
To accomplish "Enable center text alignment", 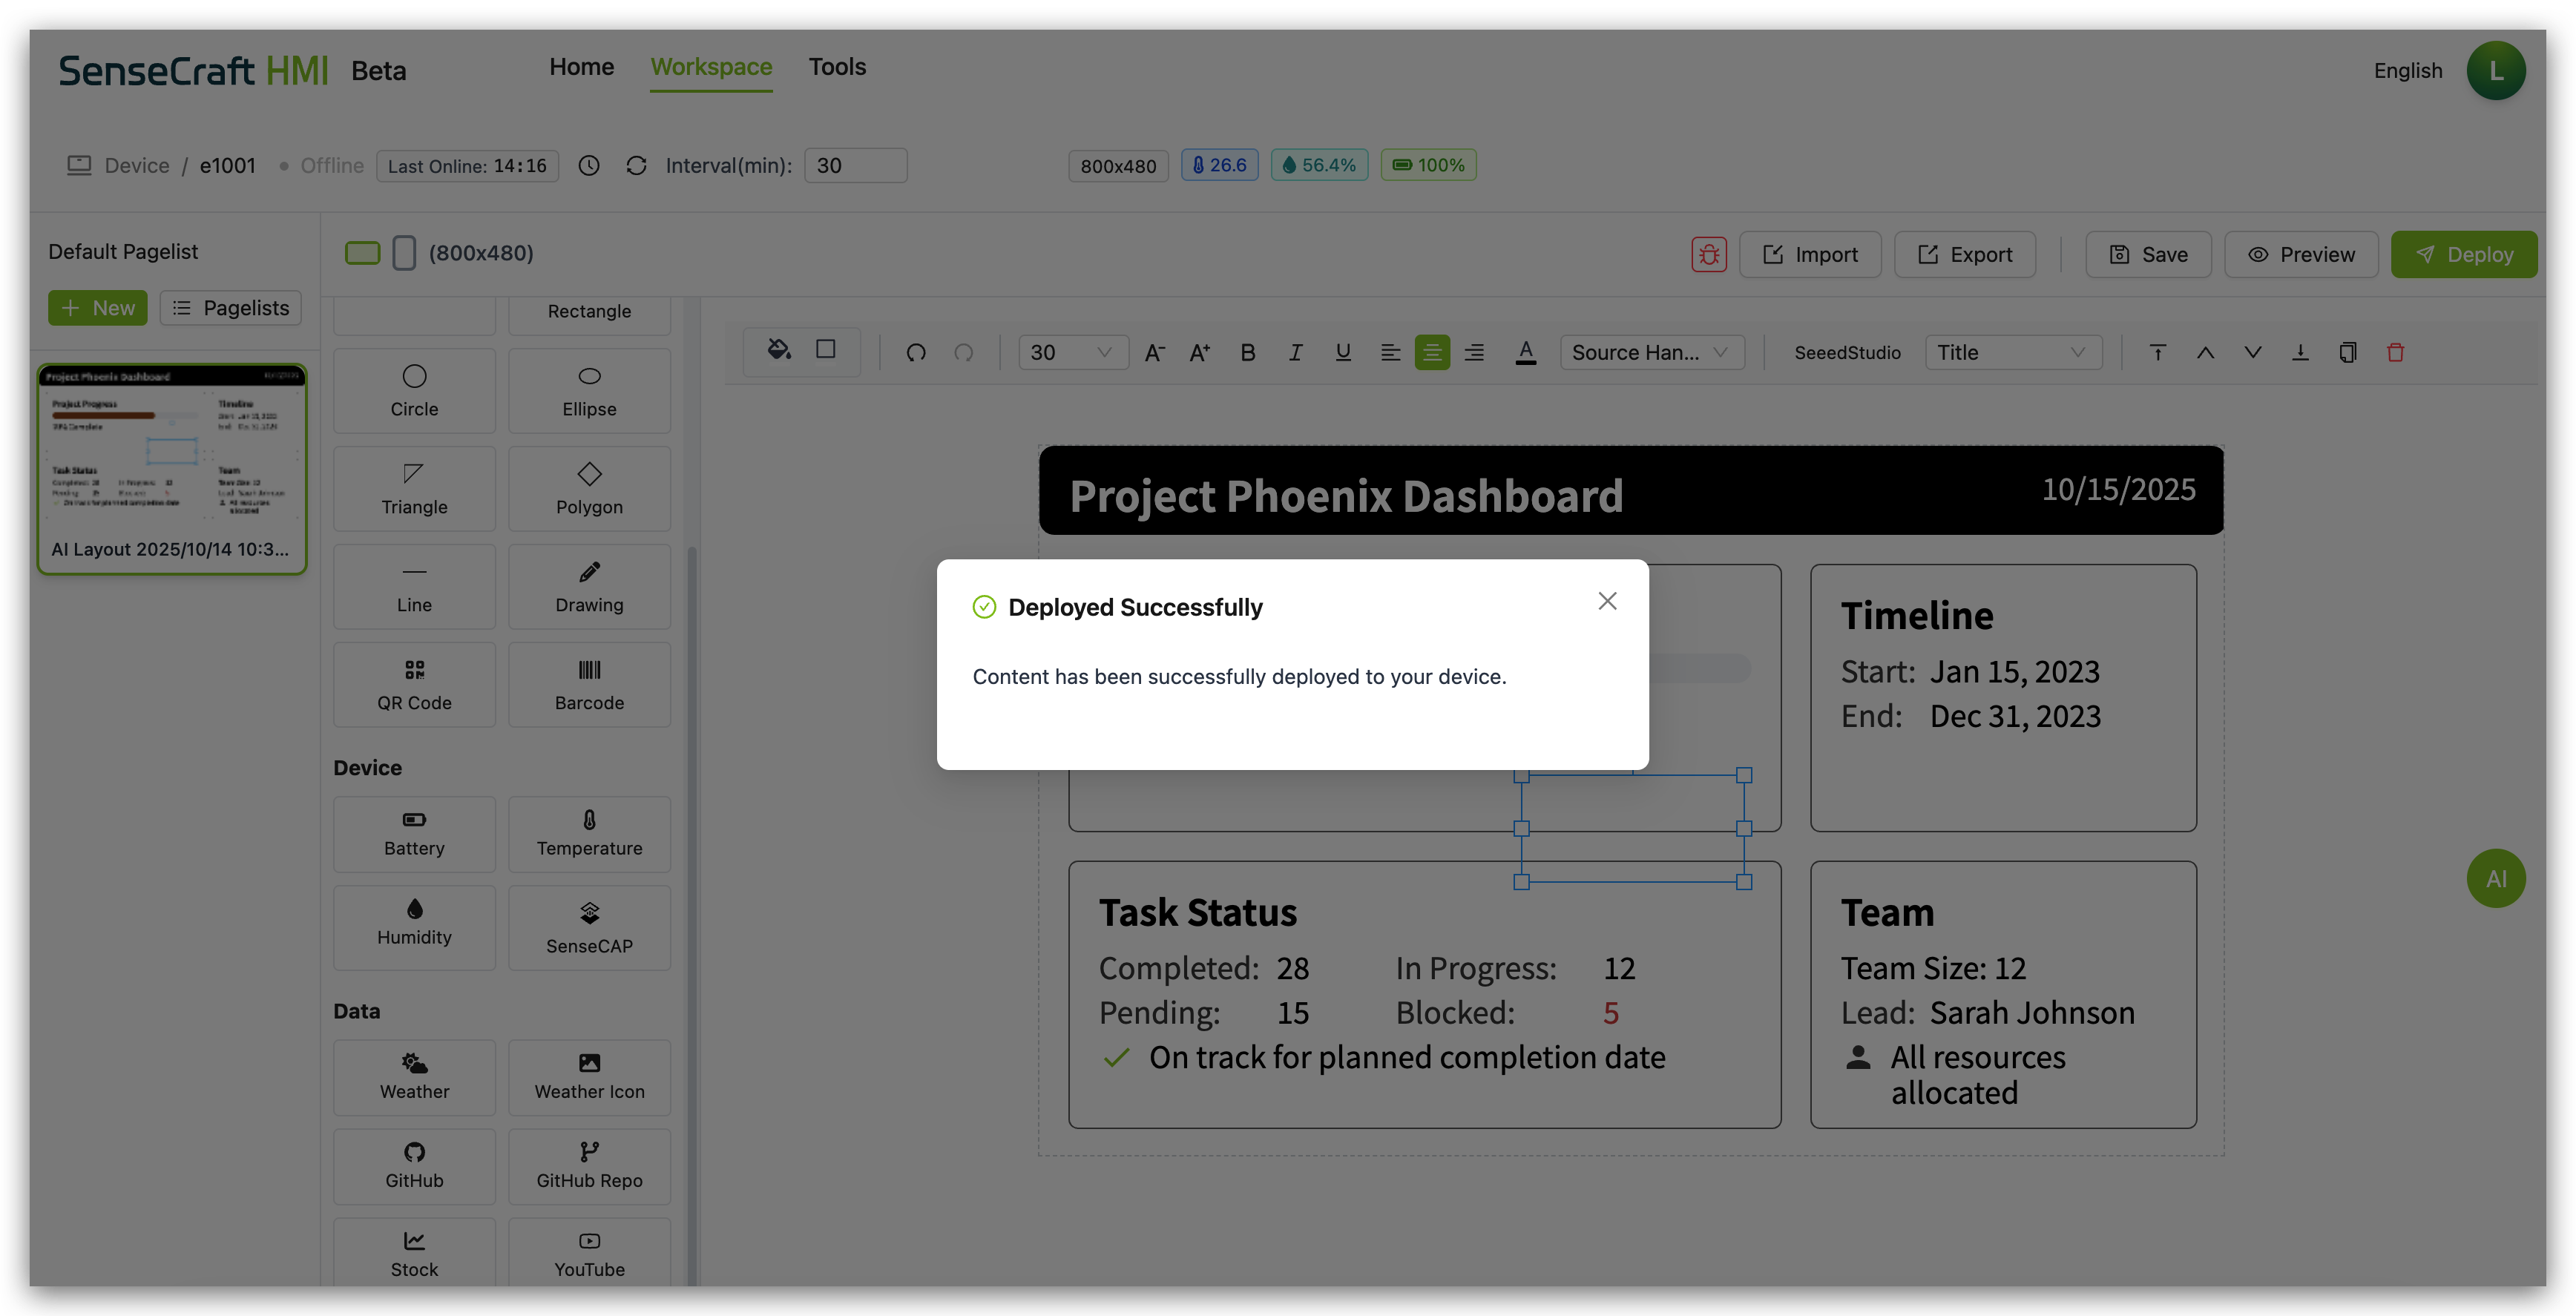I will pos(1432,352).
